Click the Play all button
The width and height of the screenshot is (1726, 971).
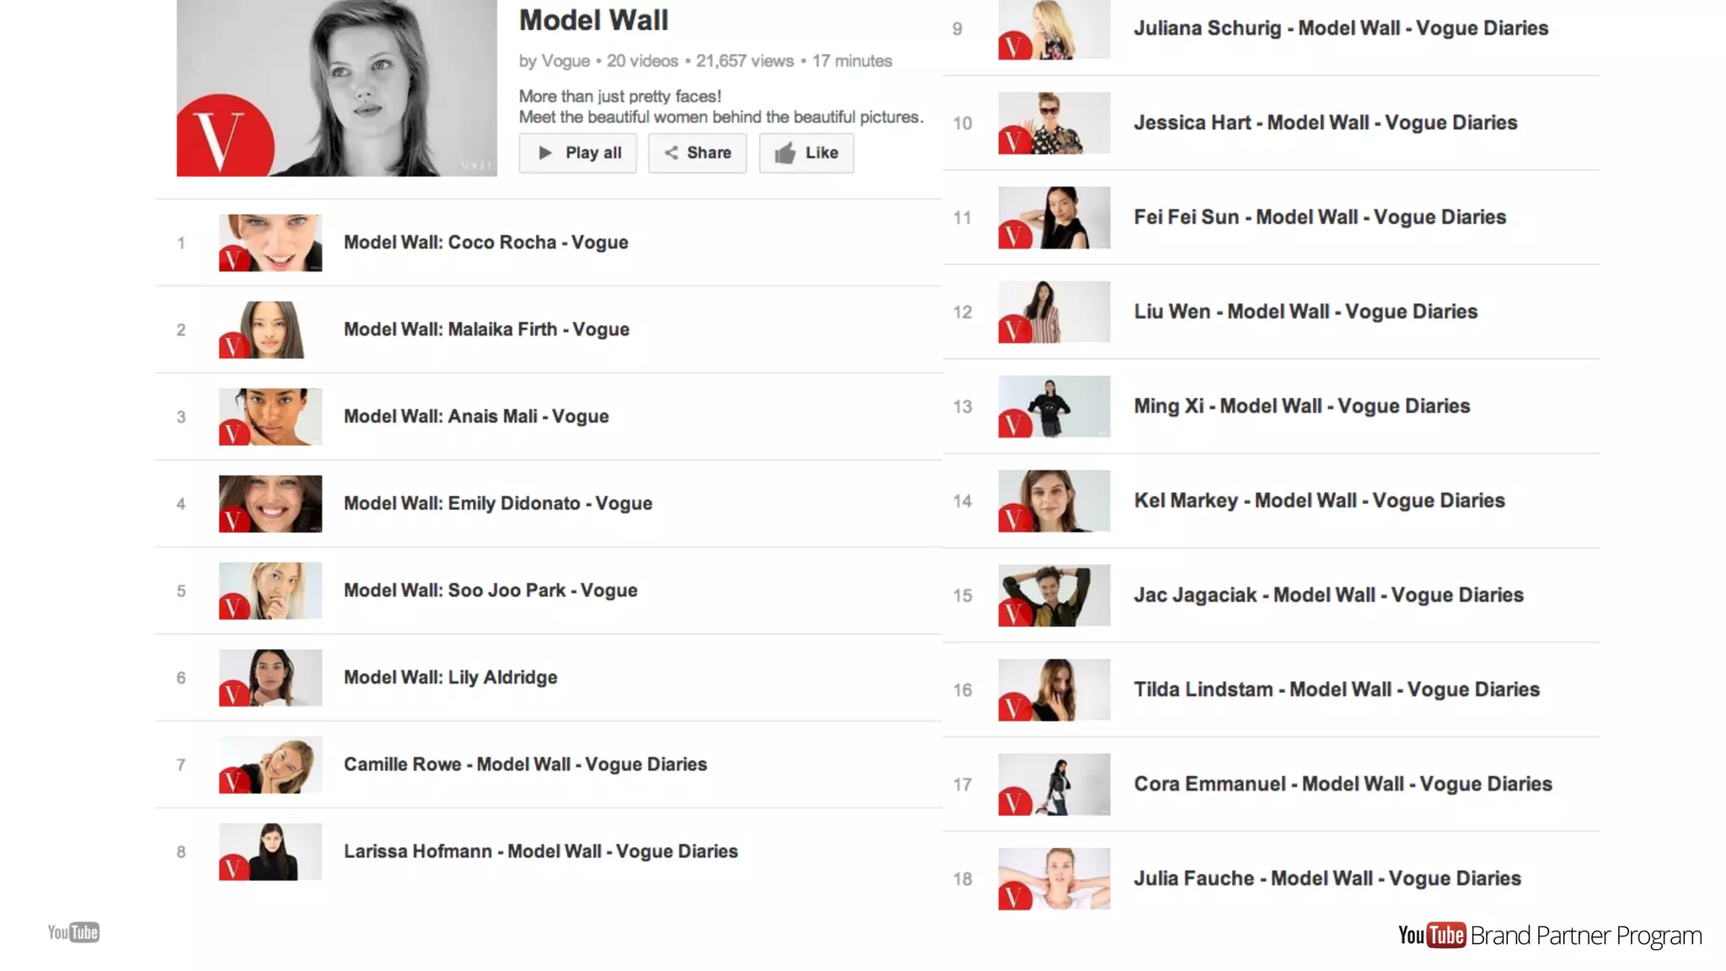577,153
